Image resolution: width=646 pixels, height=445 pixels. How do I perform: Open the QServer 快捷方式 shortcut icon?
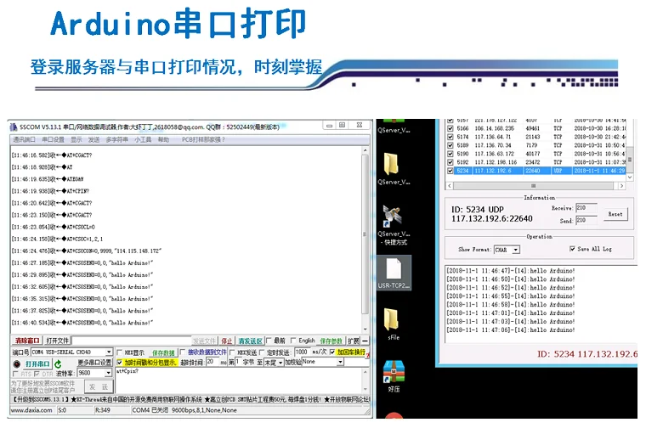(x=392, y=216)
